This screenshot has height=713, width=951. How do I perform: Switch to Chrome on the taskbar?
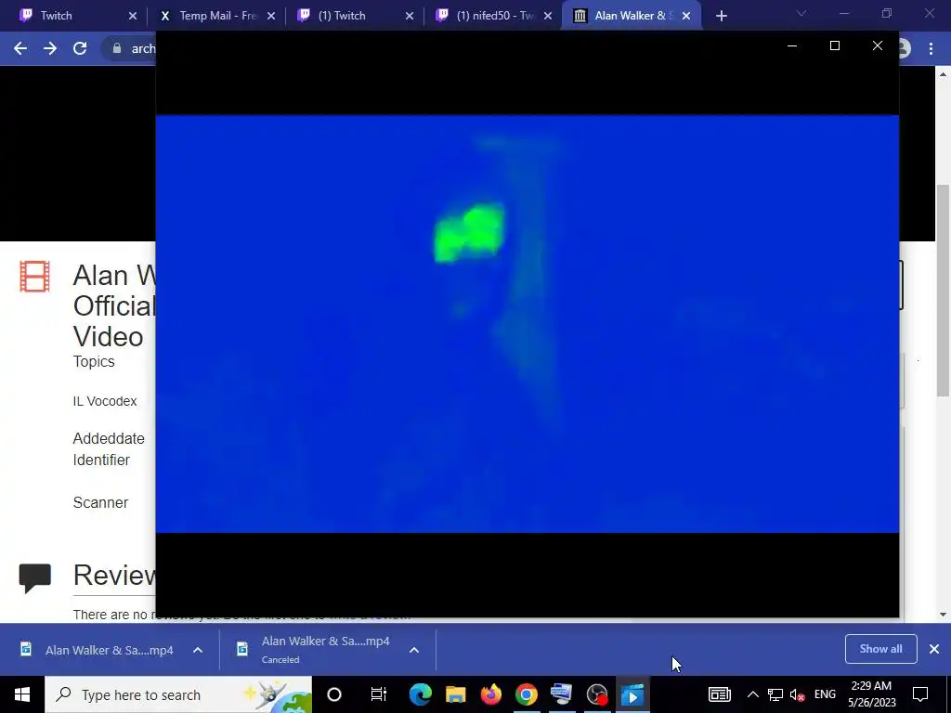[x=527, y=694]
